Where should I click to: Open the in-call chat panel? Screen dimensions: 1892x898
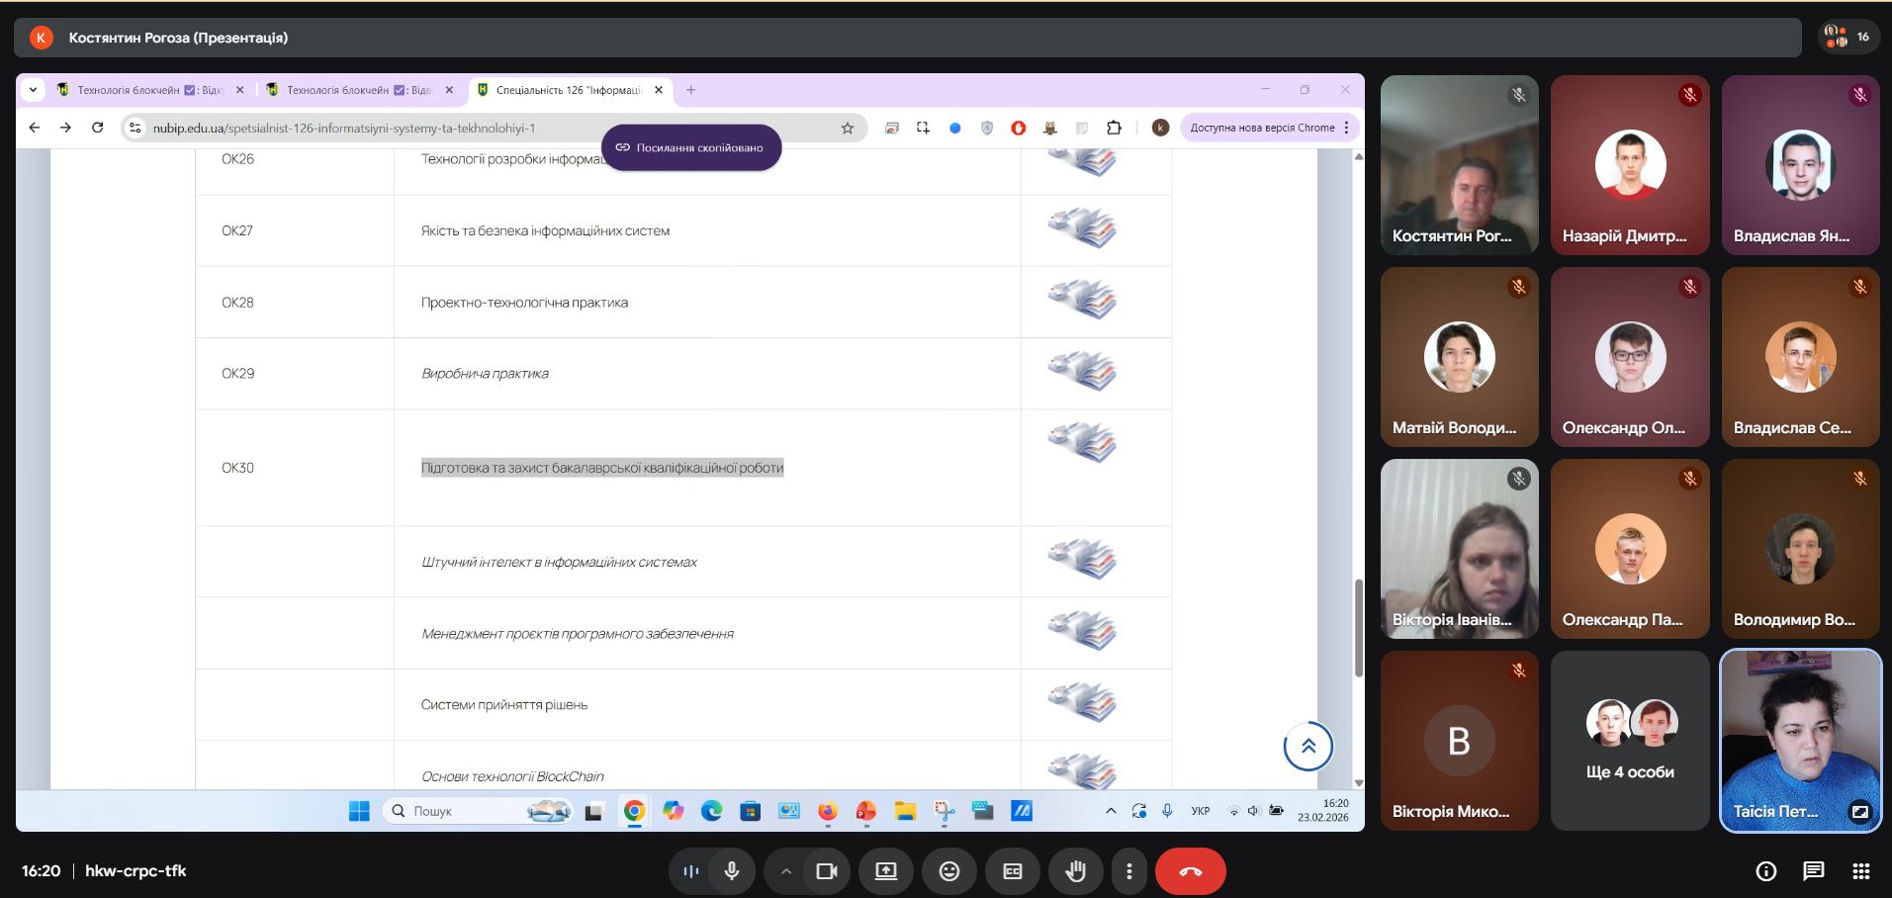pos(1813,871)
